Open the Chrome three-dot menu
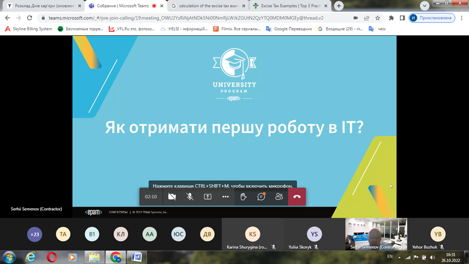This screenshot has height=264, width=469. pyautogui.click(x=462, y=18)
